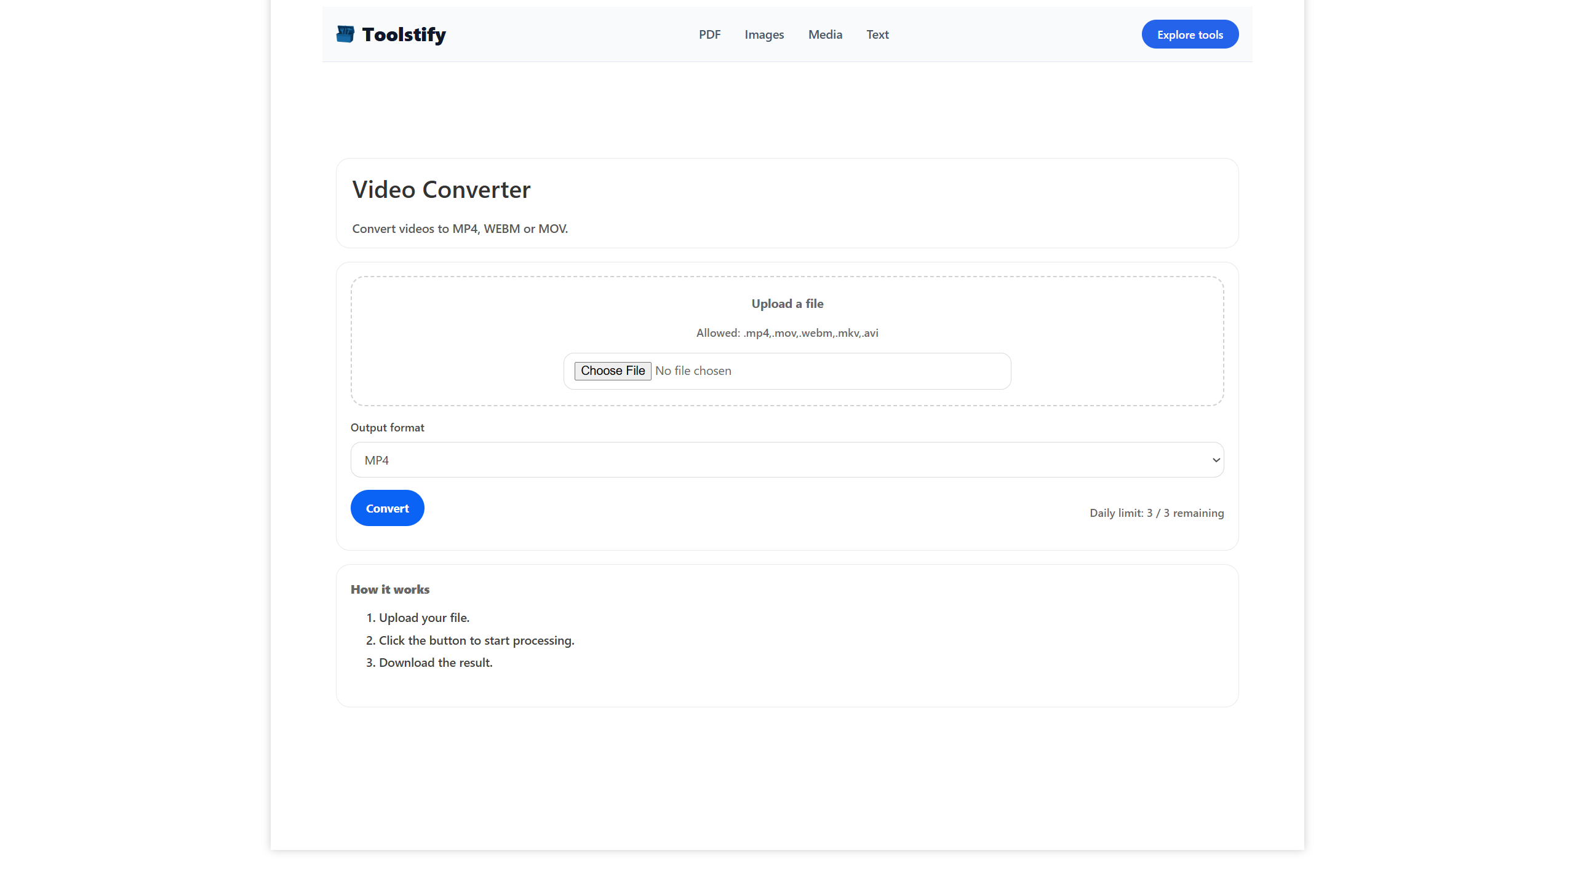Click the Upload a file label
The height and width of the screenshot is (885, 1575).
click(787, 303)
